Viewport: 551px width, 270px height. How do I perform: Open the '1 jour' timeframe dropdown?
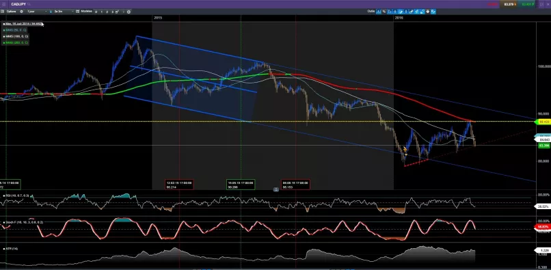click(36, 12)
